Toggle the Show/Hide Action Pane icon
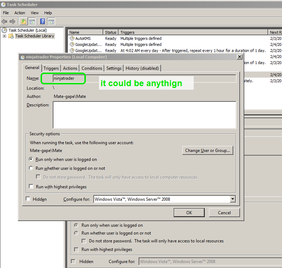The image size is (282, 268). (x=51, y=22)
